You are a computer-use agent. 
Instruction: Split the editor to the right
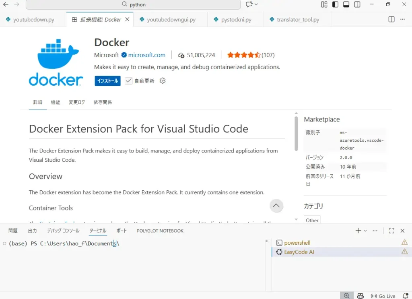(391, 19)
